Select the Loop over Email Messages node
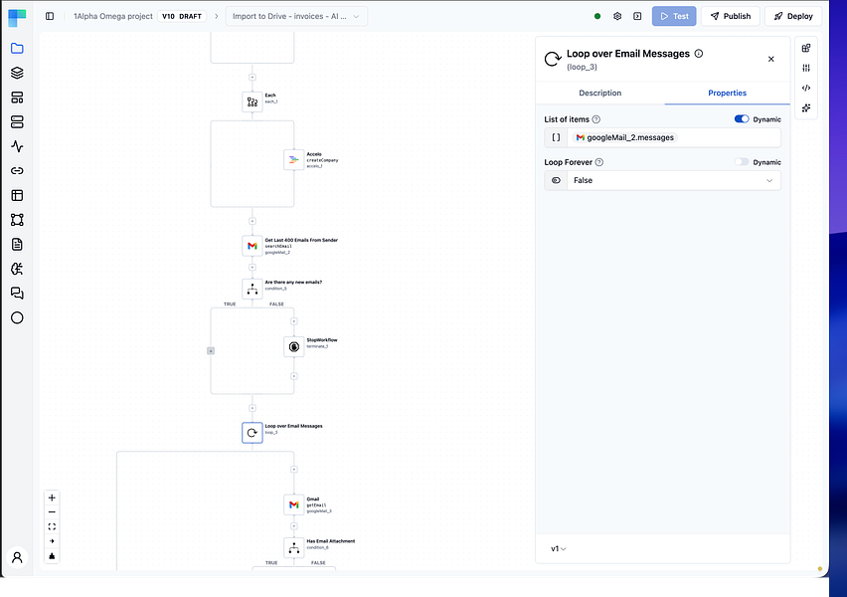Image resolution: width=847 pixels, height=597 pixels. 253,433
